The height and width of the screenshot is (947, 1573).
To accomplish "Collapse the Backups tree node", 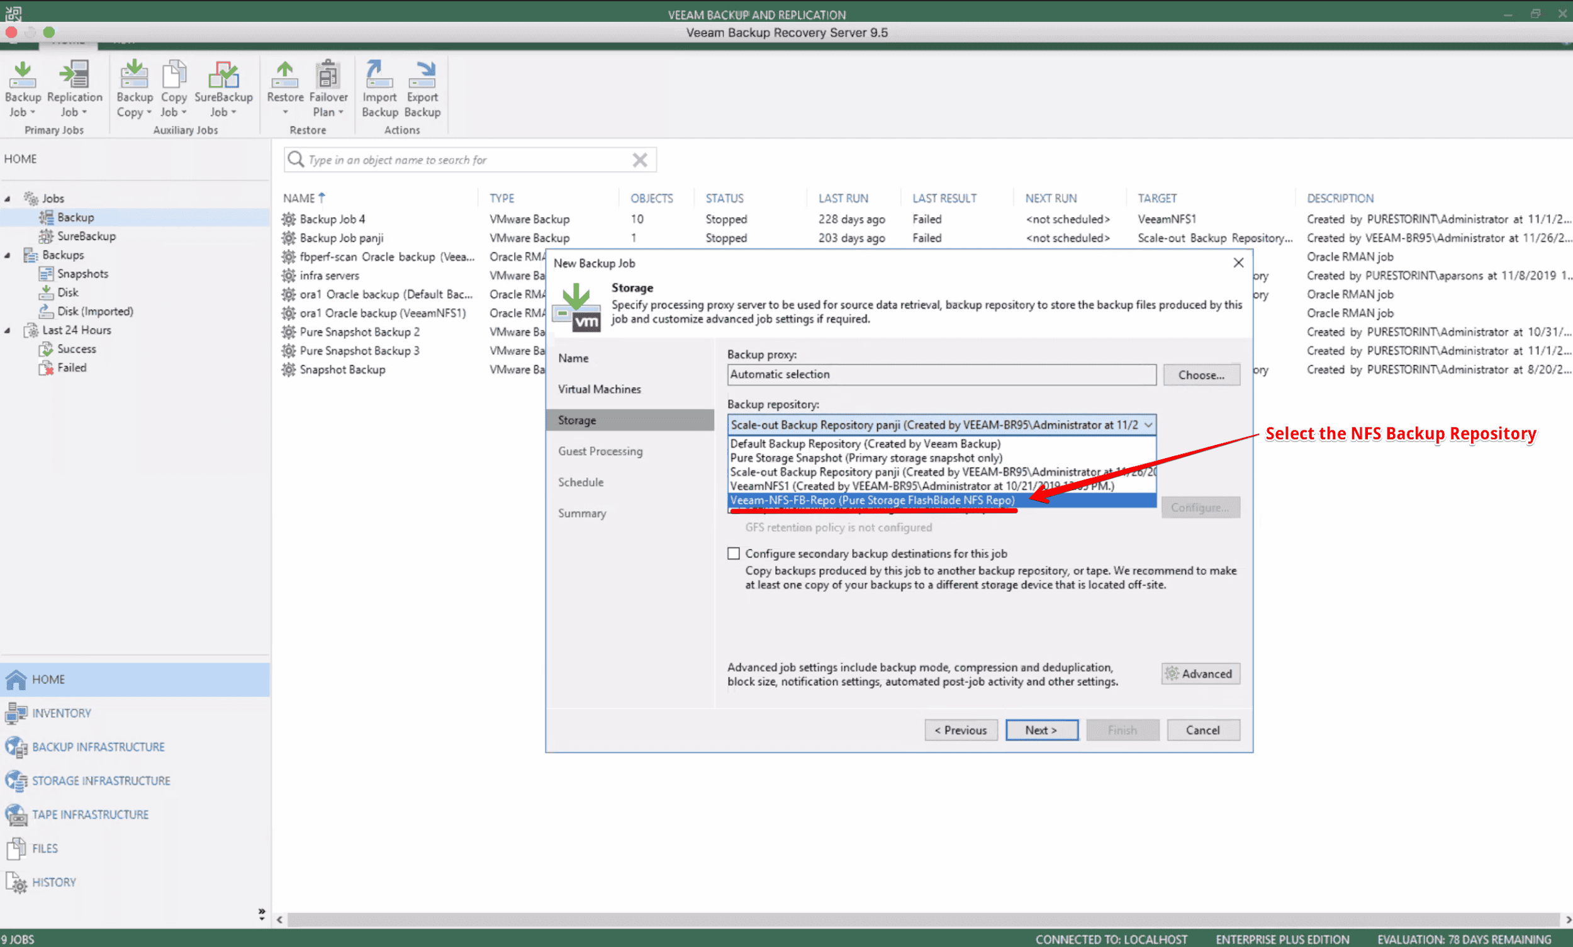I will [8, 255].
